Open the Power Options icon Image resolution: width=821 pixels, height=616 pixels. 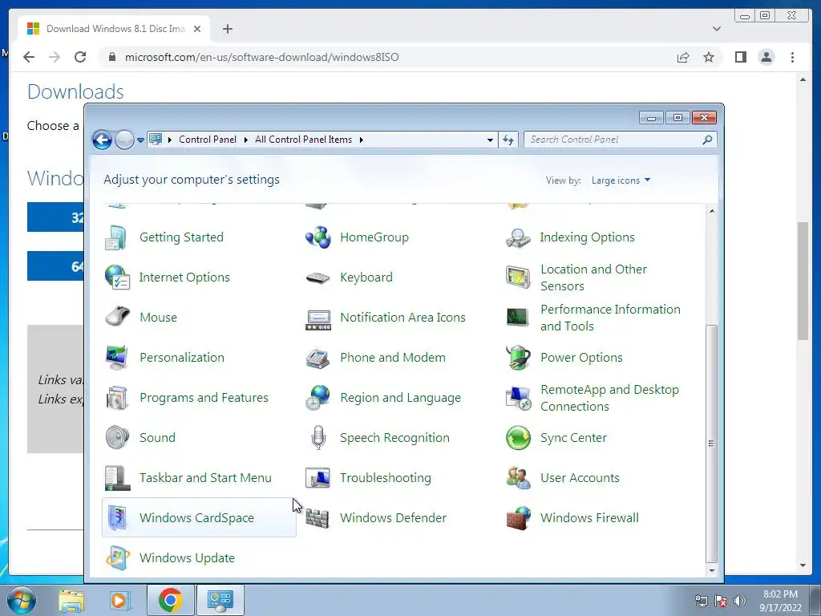[518, 358]
